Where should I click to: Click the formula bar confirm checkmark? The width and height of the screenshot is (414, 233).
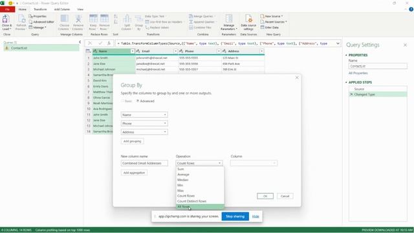tap(100, 43)
